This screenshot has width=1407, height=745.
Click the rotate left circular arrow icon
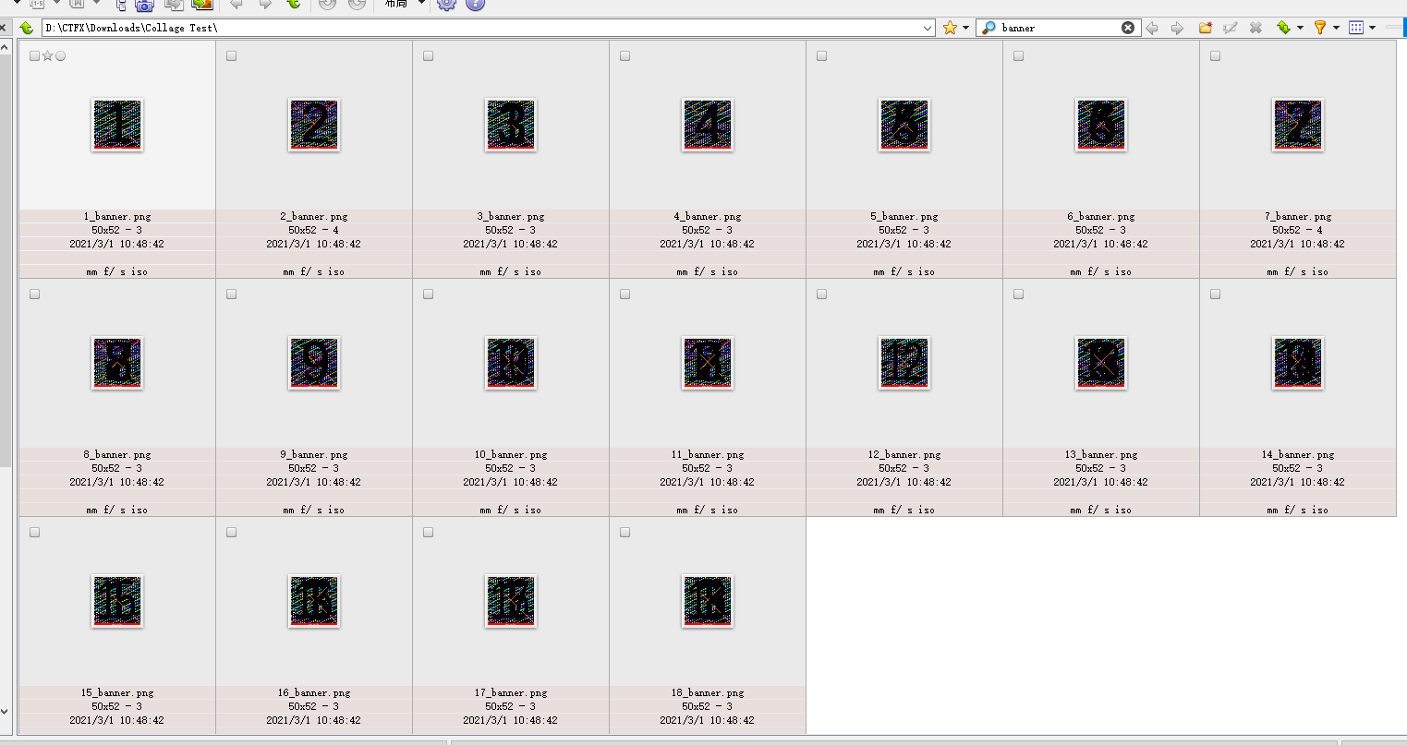coord(327,5)
